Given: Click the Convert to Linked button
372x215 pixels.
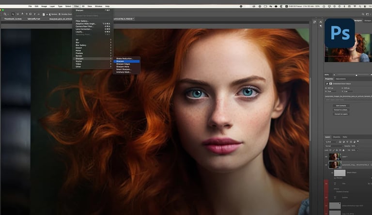Looking at the screenshot, I should click(x=341, y=110).
